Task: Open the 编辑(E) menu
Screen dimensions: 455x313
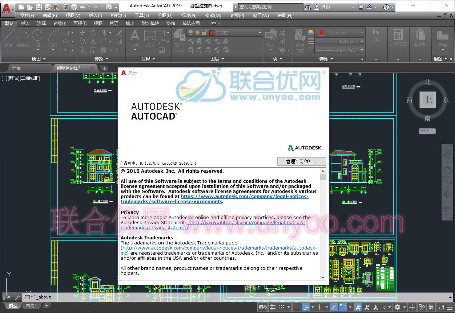Action: pyautogui.click(x=50, y=16)
